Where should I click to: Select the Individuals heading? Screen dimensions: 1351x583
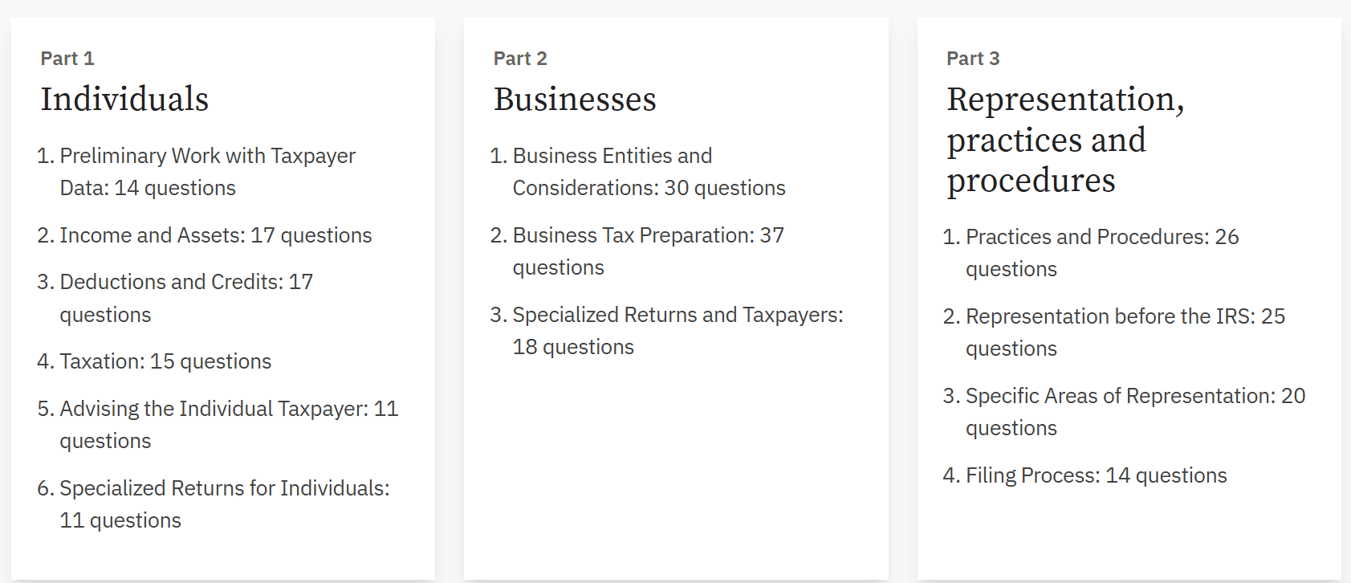tap(124, 100)
